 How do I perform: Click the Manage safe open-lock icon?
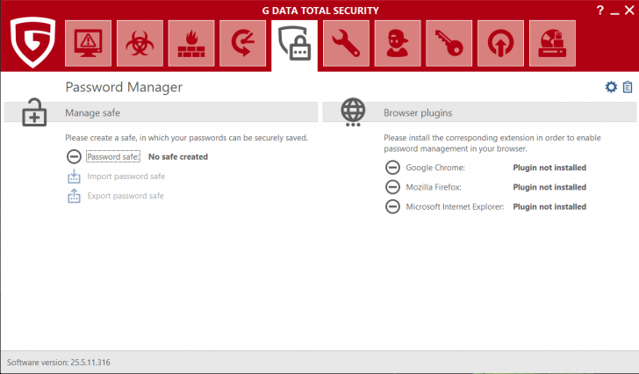34,112
